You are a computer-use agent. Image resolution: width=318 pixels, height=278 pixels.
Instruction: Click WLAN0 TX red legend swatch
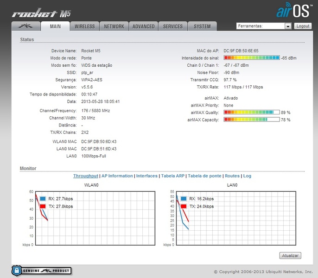43,206
